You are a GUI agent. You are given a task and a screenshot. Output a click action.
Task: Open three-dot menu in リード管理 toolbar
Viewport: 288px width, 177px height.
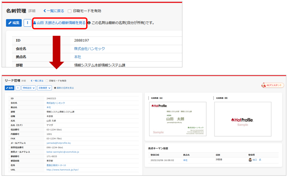click(18, 88)
